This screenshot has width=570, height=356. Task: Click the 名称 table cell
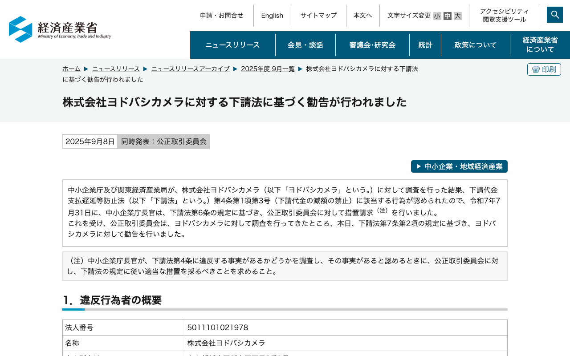pyautogui.click(x=124, y=343)
